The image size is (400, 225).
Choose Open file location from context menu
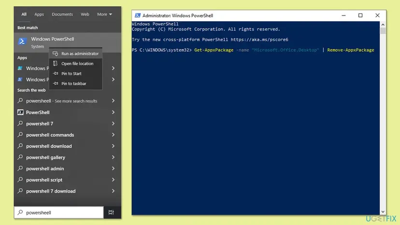coord(75,64)
